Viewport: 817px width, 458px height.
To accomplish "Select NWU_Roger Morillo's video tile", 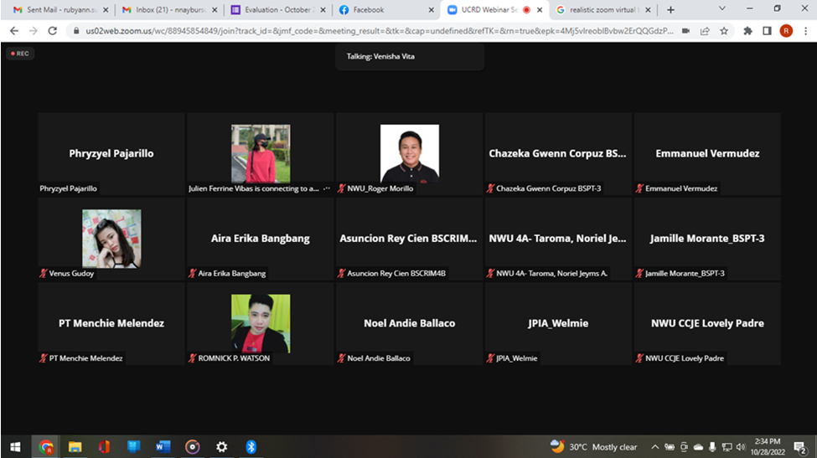I will pos(409,154).
